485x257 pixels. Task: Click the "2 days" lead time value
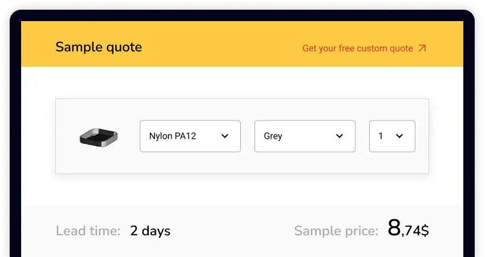click(x=150, y=231)
